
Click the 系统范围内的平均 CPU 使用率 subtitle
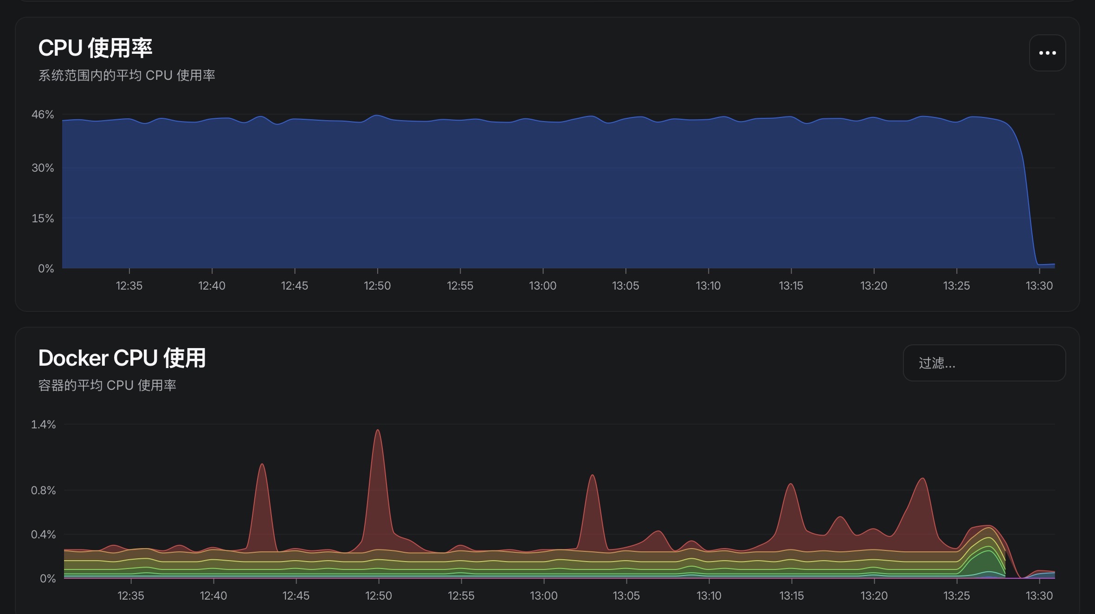point(126,75)
